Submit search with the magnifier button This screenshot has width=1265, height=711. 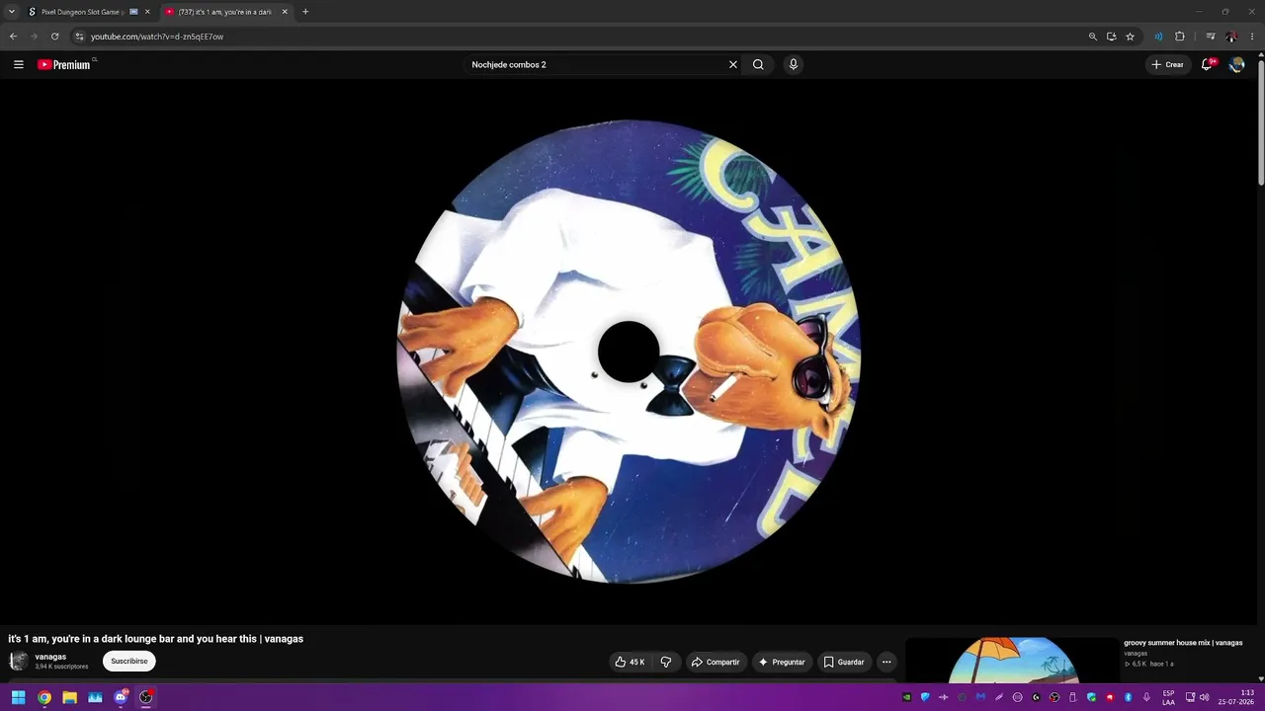[x=758, y=64]
